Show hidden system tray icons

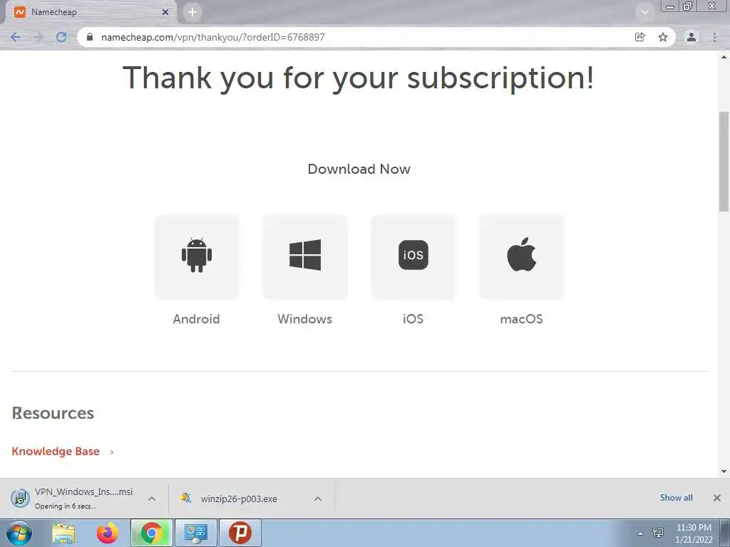click(x=641, y=533)
